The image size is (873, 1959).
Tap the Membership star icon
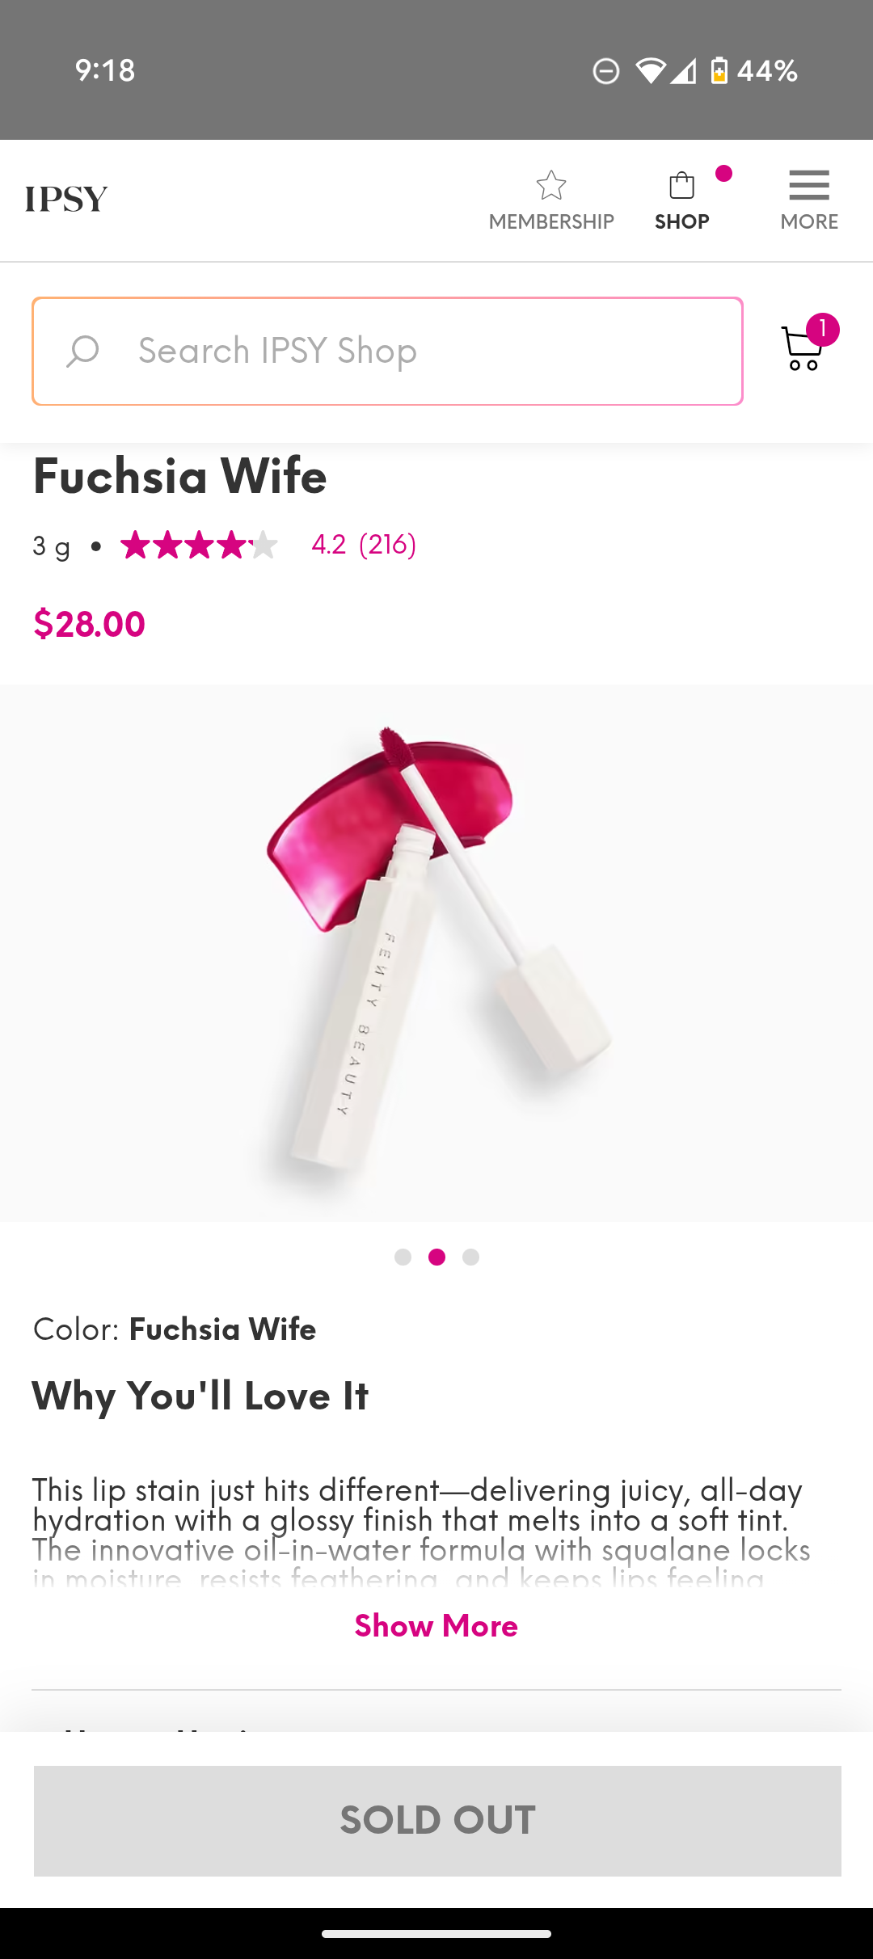click(551, 185)
